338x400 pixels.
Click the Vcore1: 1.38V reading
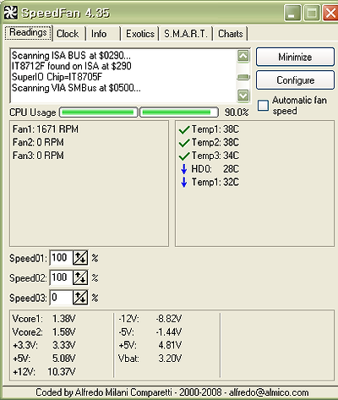pyautogui.click(x=44, y=319)
